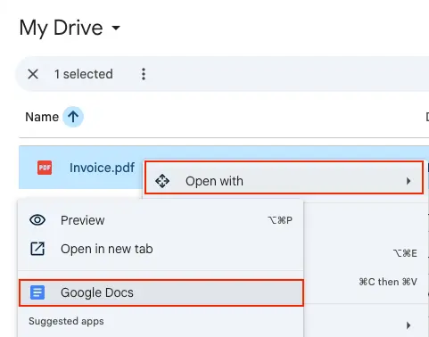Select the Invoice.pdf file name
This screenshot has height=337, width=429.
tap(102, 168)
